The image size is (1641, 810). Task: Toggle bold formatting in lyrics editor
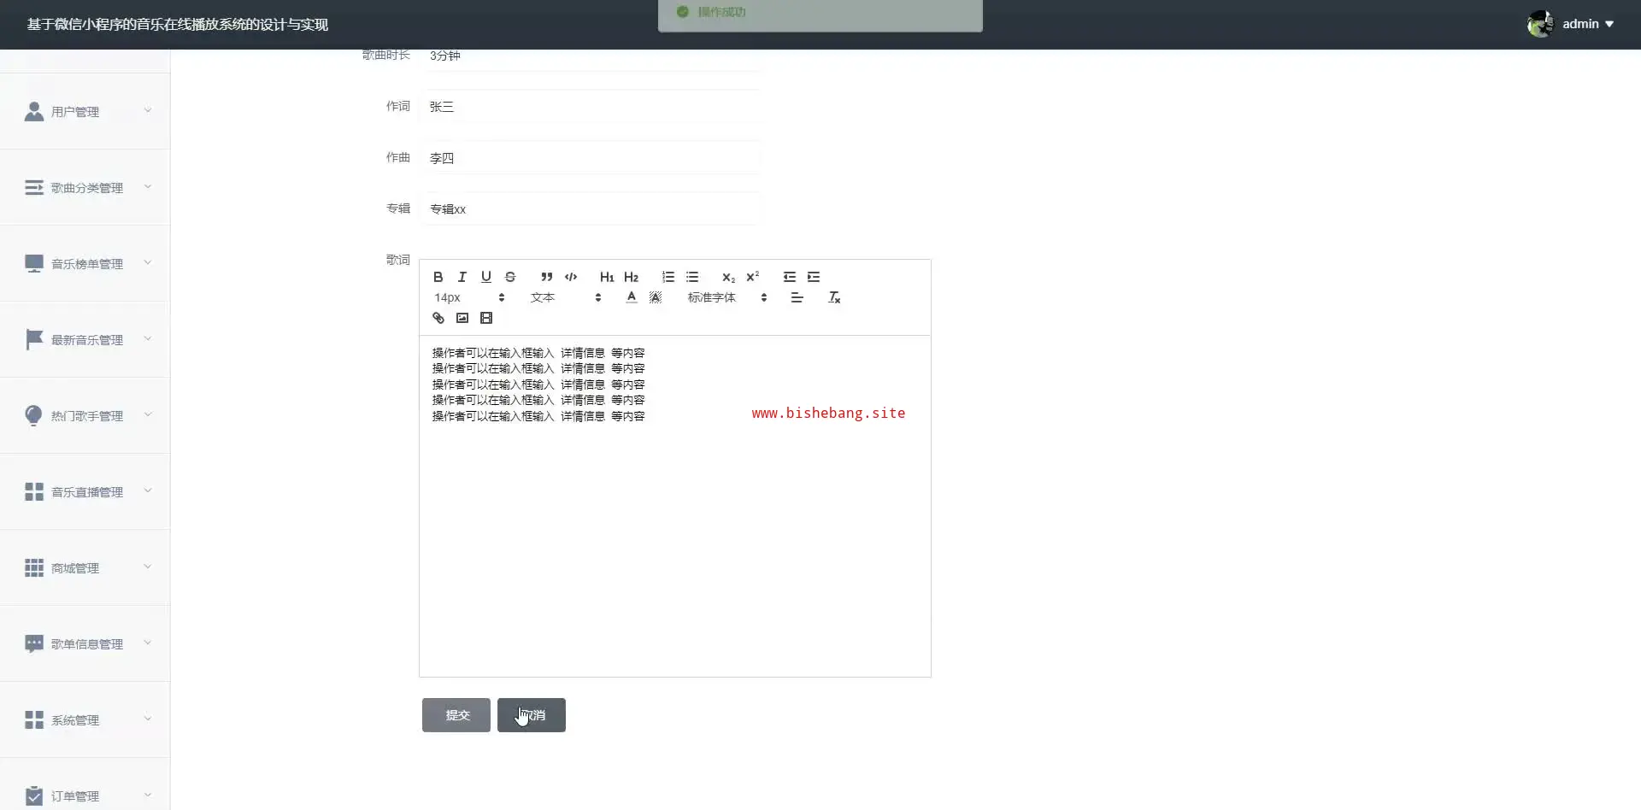click(x=438, y=277)
